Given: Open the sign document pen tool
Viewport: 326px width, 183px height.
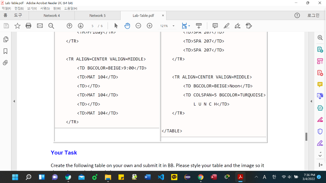Looking at the screenshot, I should coord(237,26).
